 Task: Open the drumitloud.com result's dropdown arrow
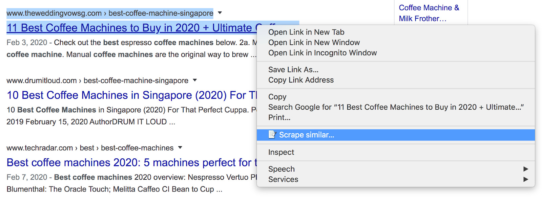(x=194, y=80)
